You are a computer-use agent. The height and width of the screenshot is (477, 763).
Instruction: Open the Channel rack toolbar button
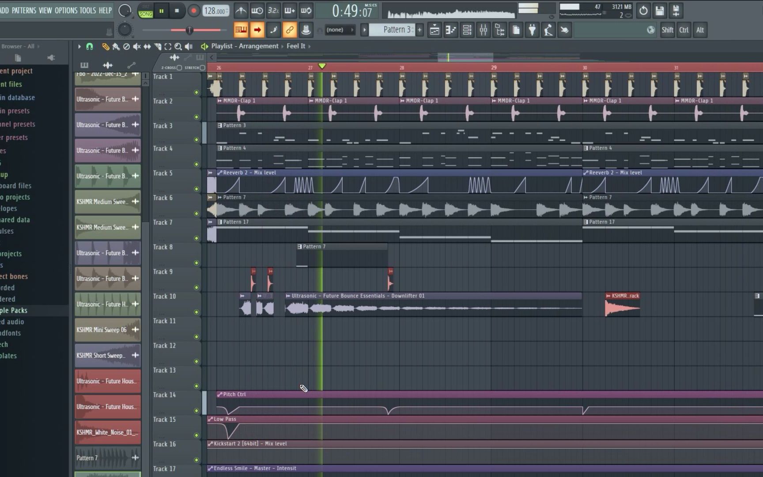click(x=467, y=30)
